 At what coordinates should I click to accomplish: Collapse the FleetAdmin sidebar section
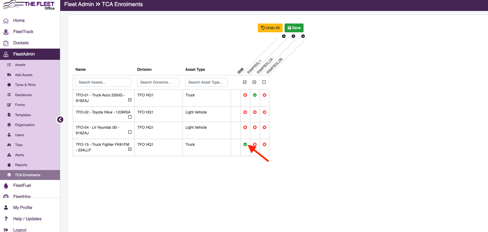pyautogui.click(x=30, y=54)
